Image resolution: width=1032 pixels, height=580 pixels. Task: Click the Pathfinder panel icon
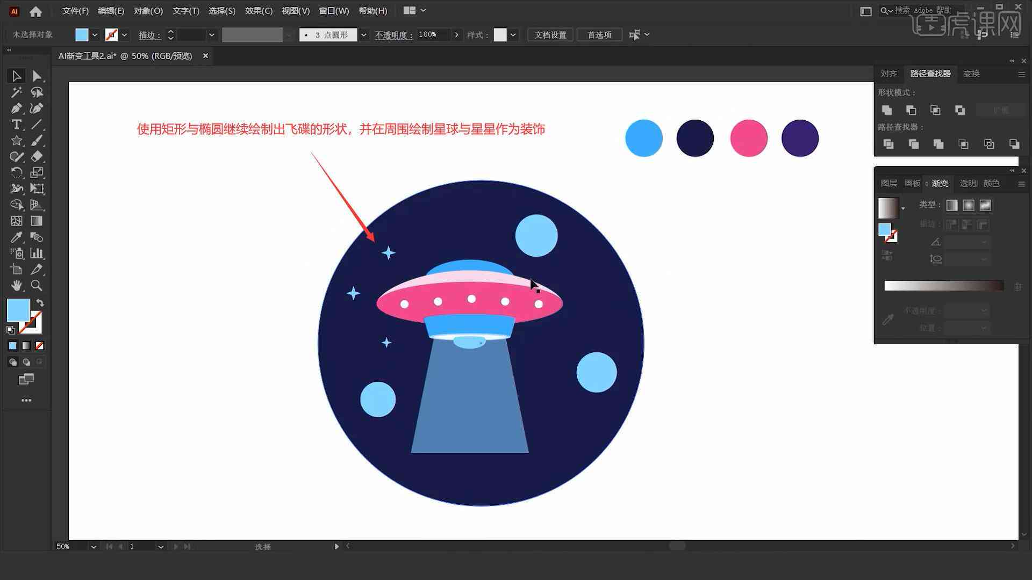coord(930,73)
